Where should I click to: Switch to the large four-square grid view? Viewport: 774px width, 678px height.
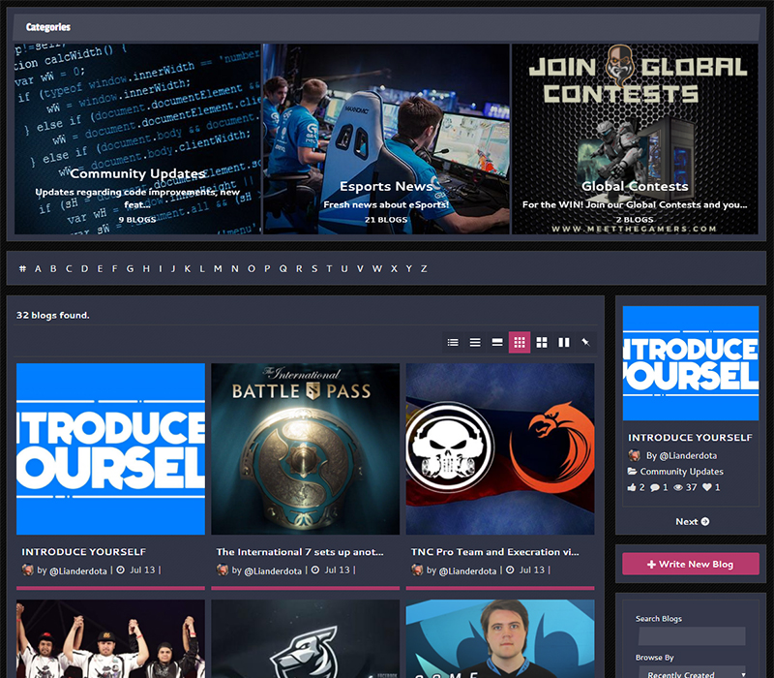click(x=542, y=342)
